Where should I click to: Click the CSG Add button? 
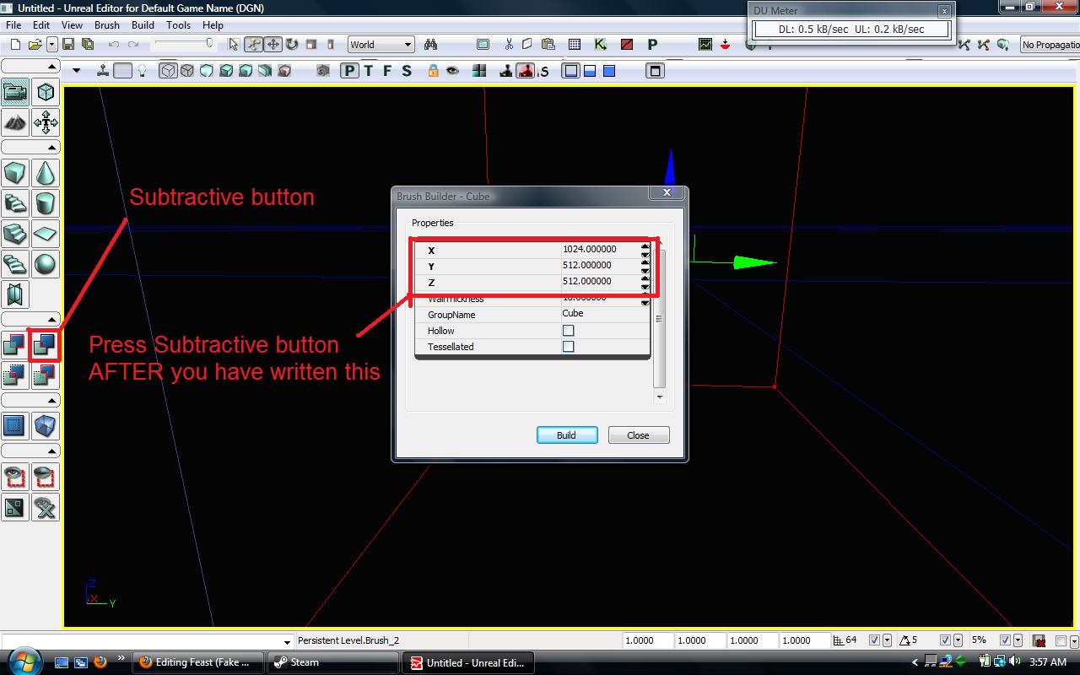(x=14, y=344)
